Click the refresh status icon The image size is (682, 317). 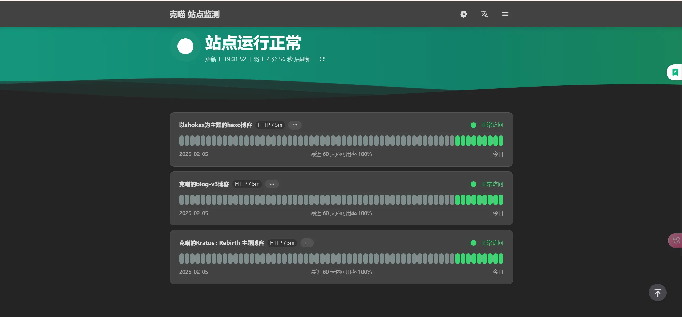pyautogui.click(x=322, y=59)
